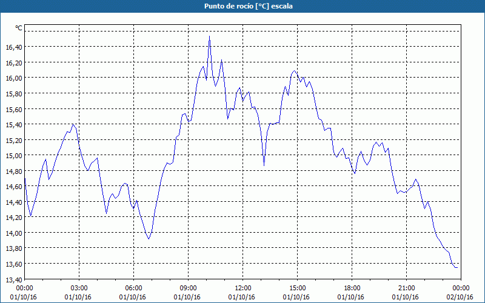Select the 13,60 y-axis value
This screenshot has height=303, width=485.
[x=14, y=264]
